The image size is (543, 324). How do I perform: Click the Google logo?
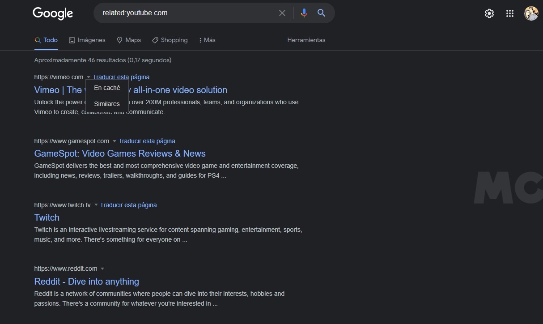pos(53,13)
